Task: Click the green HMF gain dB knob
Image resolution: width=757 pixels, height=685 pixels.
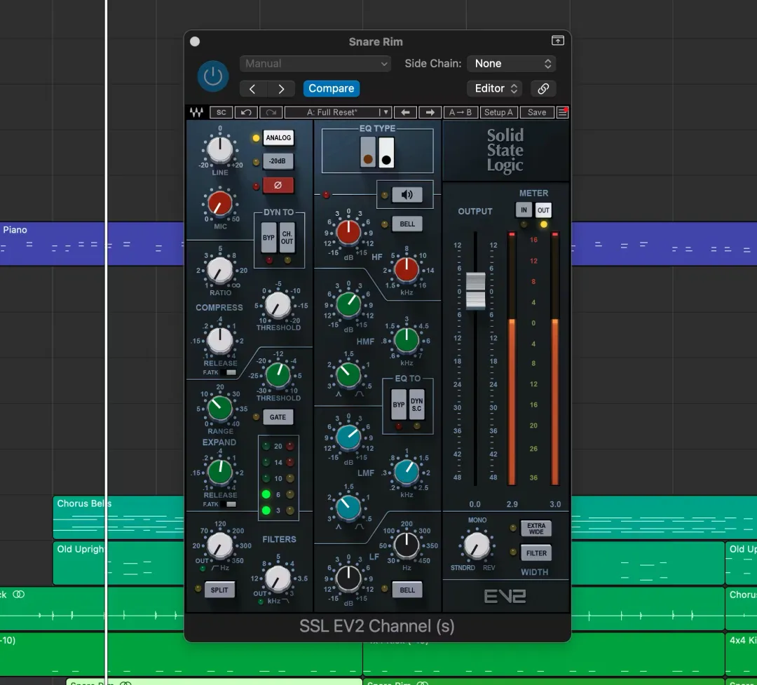Action: click(348, 305)
